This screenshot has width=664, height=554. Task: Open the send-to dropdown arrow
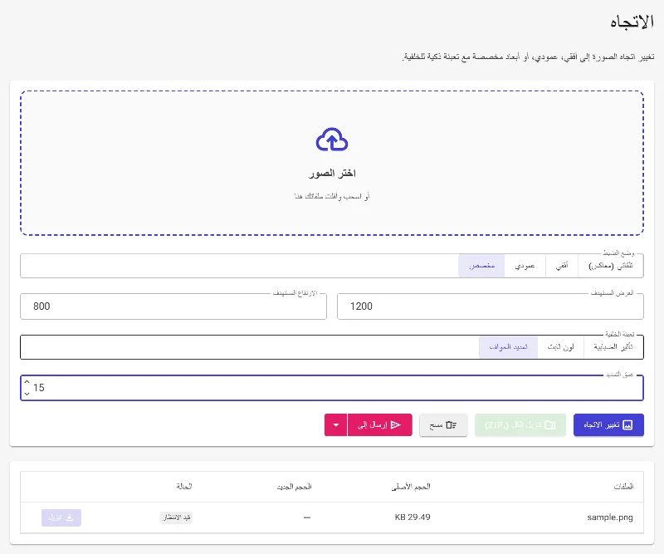336,424
